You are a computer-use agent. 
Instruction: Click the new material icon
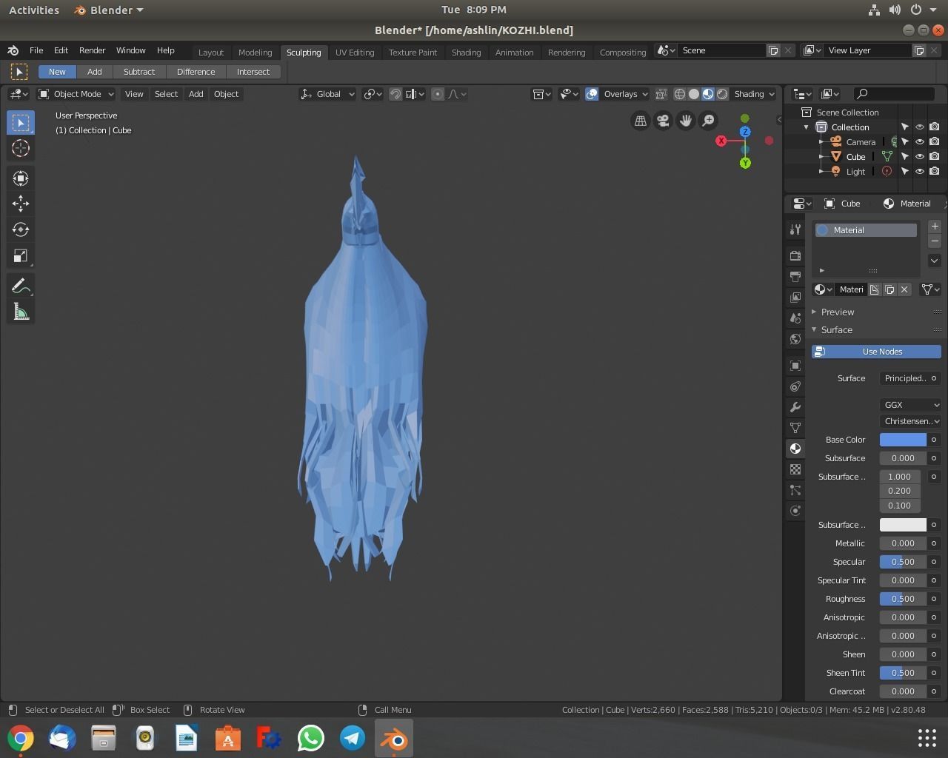tap(889, 289)
